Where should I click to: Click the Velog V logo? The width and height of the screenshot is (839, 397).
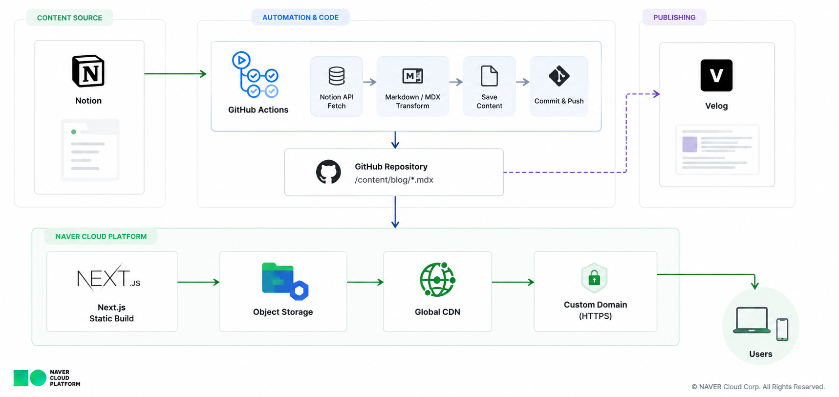[x=716, y=75]
